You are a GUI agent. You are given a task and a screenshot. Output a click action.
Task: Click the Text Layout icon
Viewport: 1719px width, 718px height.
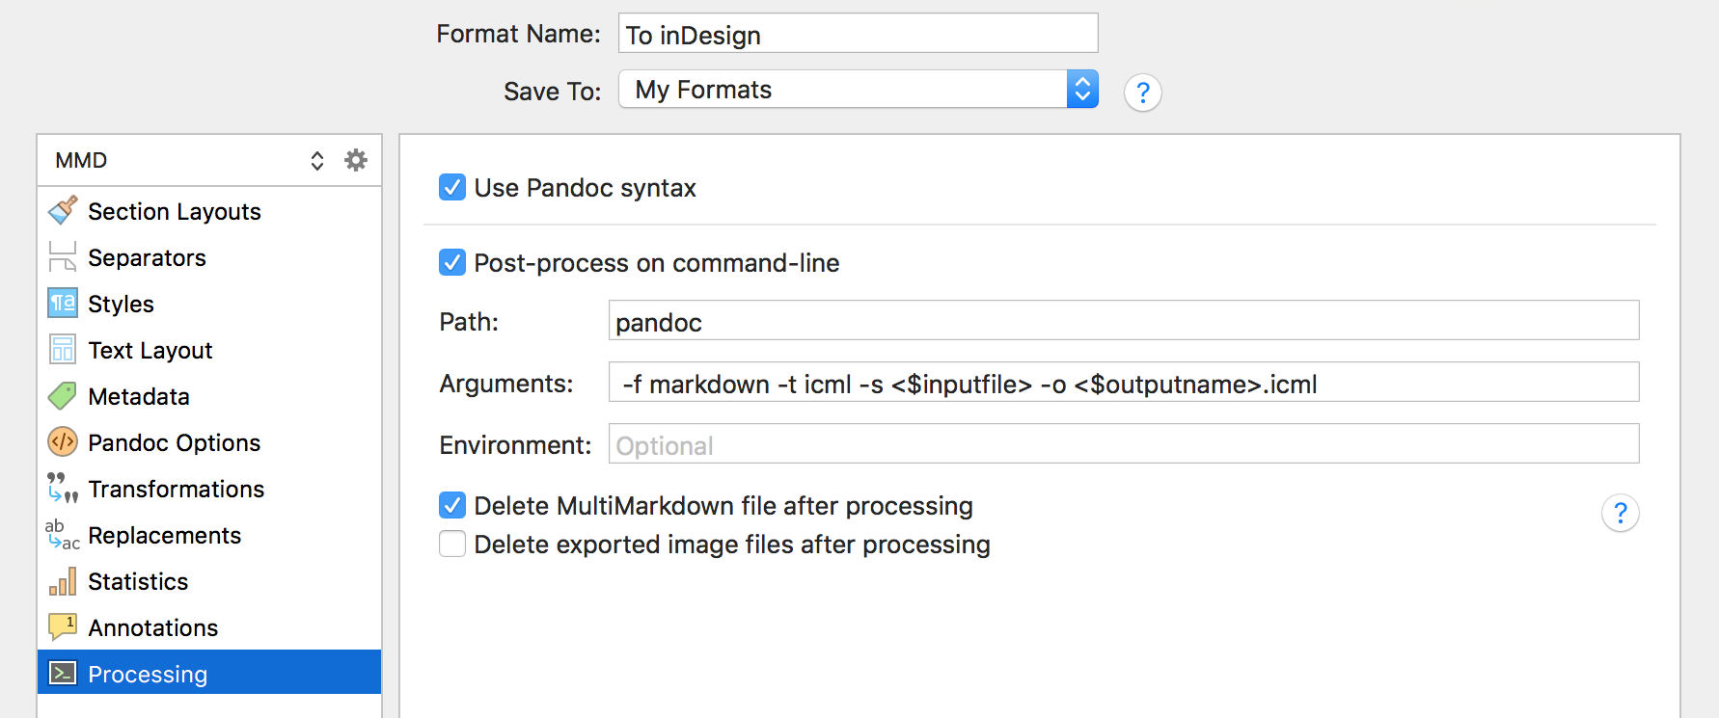(x=63, y=349)
